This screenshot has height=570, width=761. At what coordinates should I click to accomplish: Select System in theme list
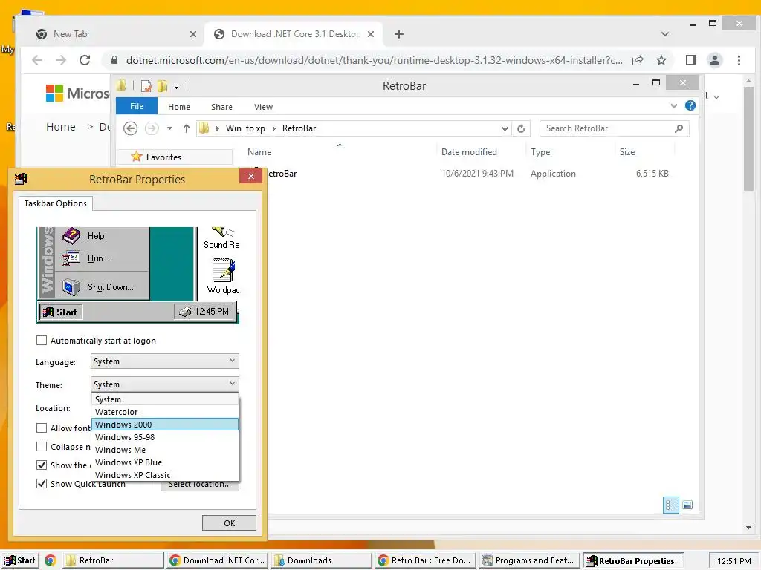pos(165,399)
